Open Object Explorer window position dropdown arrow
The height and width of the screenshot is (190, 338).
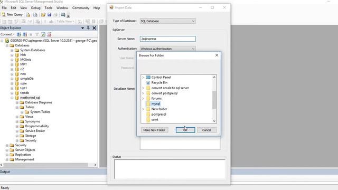[x=82, y=28]
